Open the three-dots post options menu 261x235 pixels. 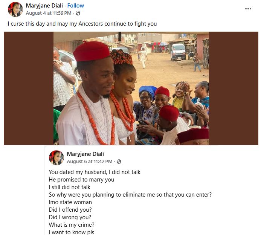[248, 9]
